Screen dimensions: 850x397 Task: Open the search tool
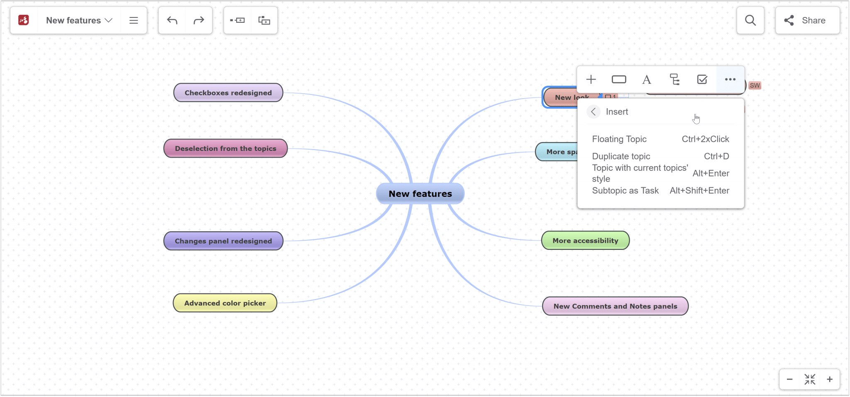click(750, 20)
